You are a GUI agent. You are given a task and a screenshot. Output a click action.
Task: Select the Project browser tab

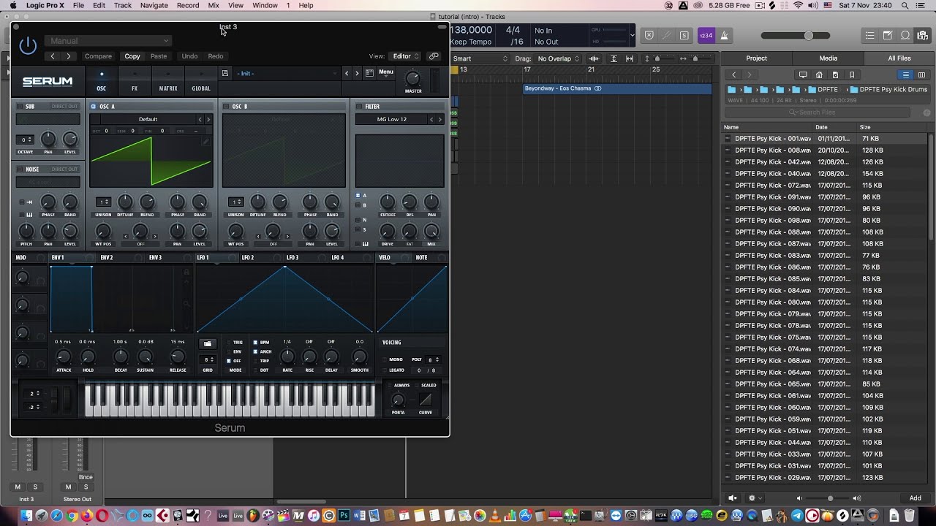click(x=756, y=58)
